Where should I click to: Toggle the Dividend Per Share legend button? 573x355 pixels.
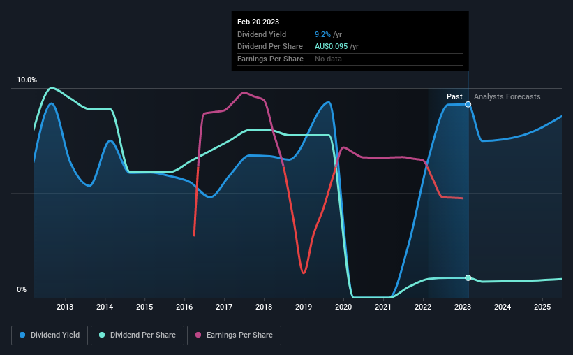(137, 335)
